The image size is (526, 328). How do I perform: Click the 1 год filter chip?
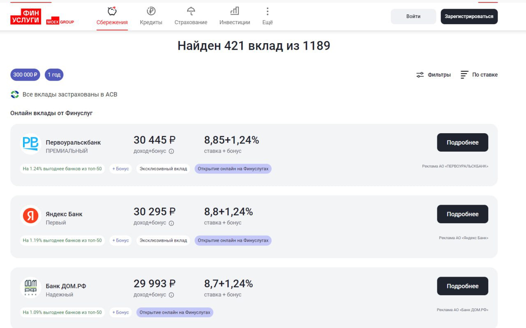(x=54, y=75)
